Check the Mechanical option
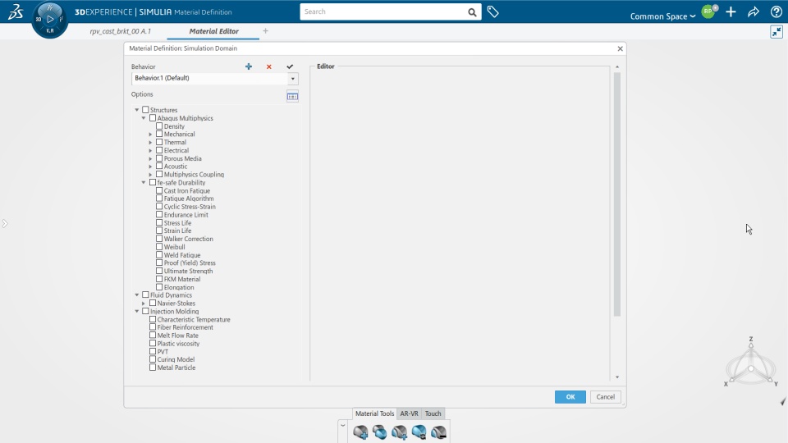 (x=159, y=134)
